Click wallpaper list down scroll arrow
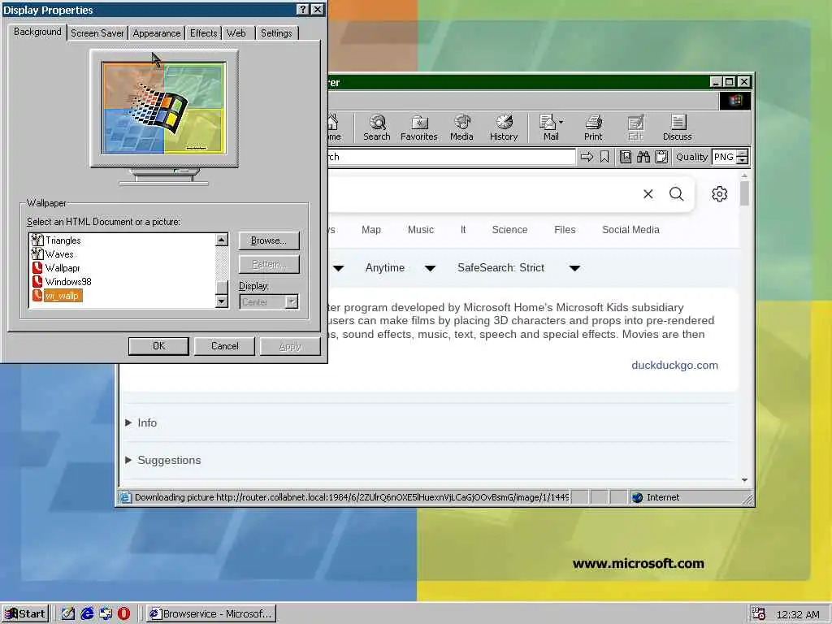The height and width of the screenshot is (624, 832). (x=222, y=301)
